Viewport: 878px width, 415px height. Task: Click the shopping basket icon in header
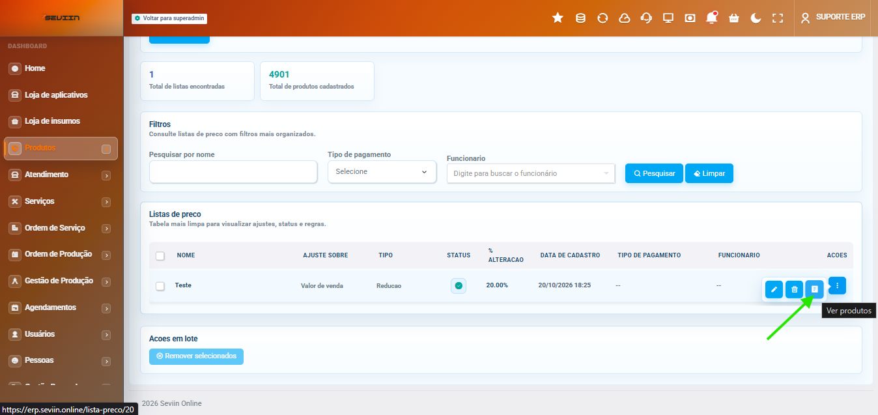coord(734,18)
